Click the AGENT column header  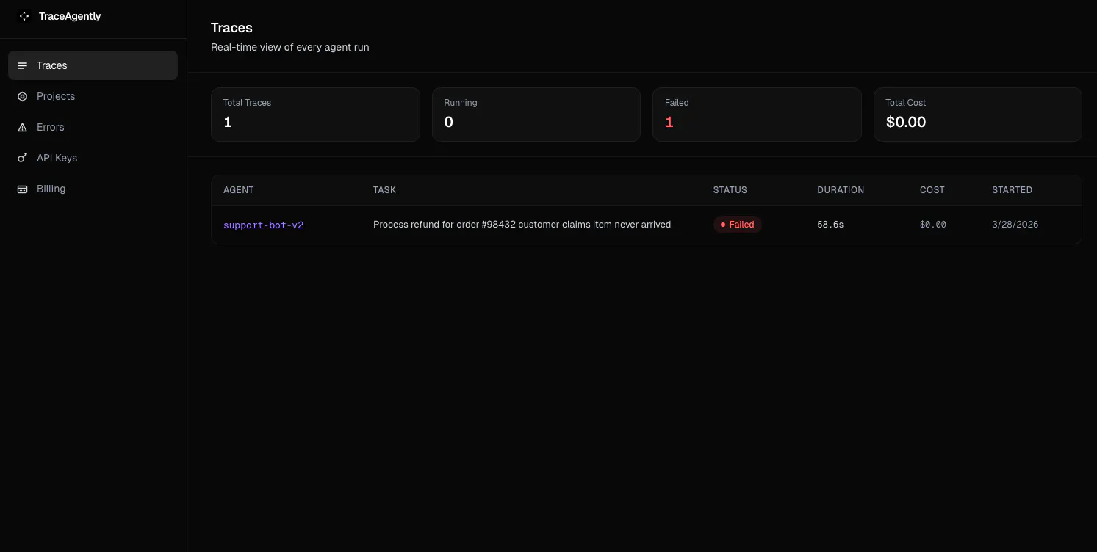coord(238,190)
